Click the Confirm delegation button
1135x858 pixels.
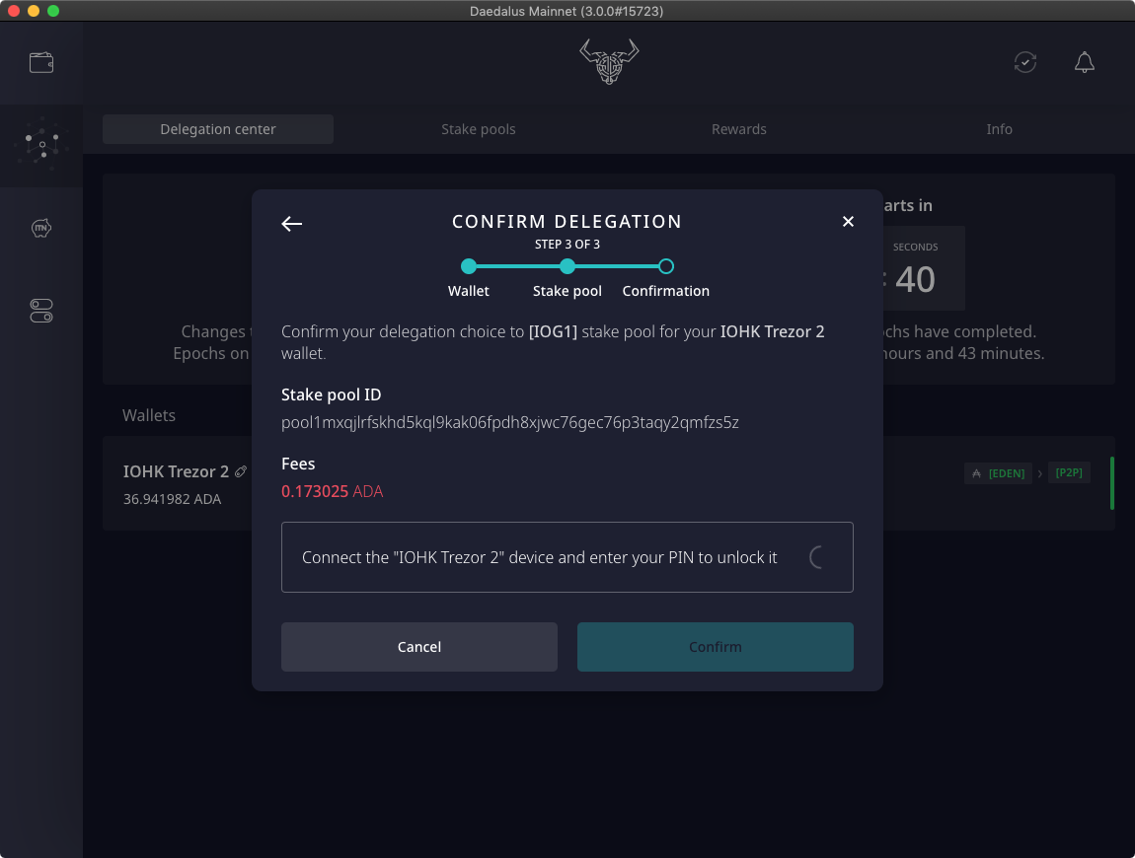click(x=716, y=647)
